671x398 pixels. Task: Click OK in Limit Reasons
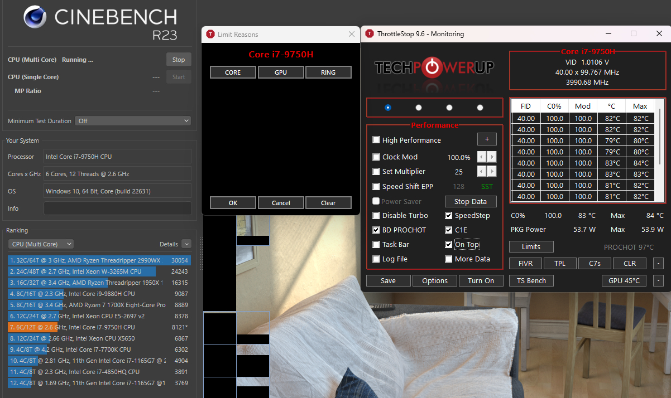point(233,203)
